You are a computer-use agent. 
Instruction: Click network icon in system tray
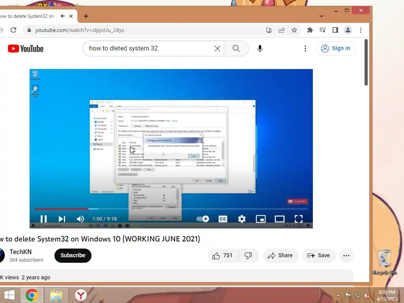point(357,296)
